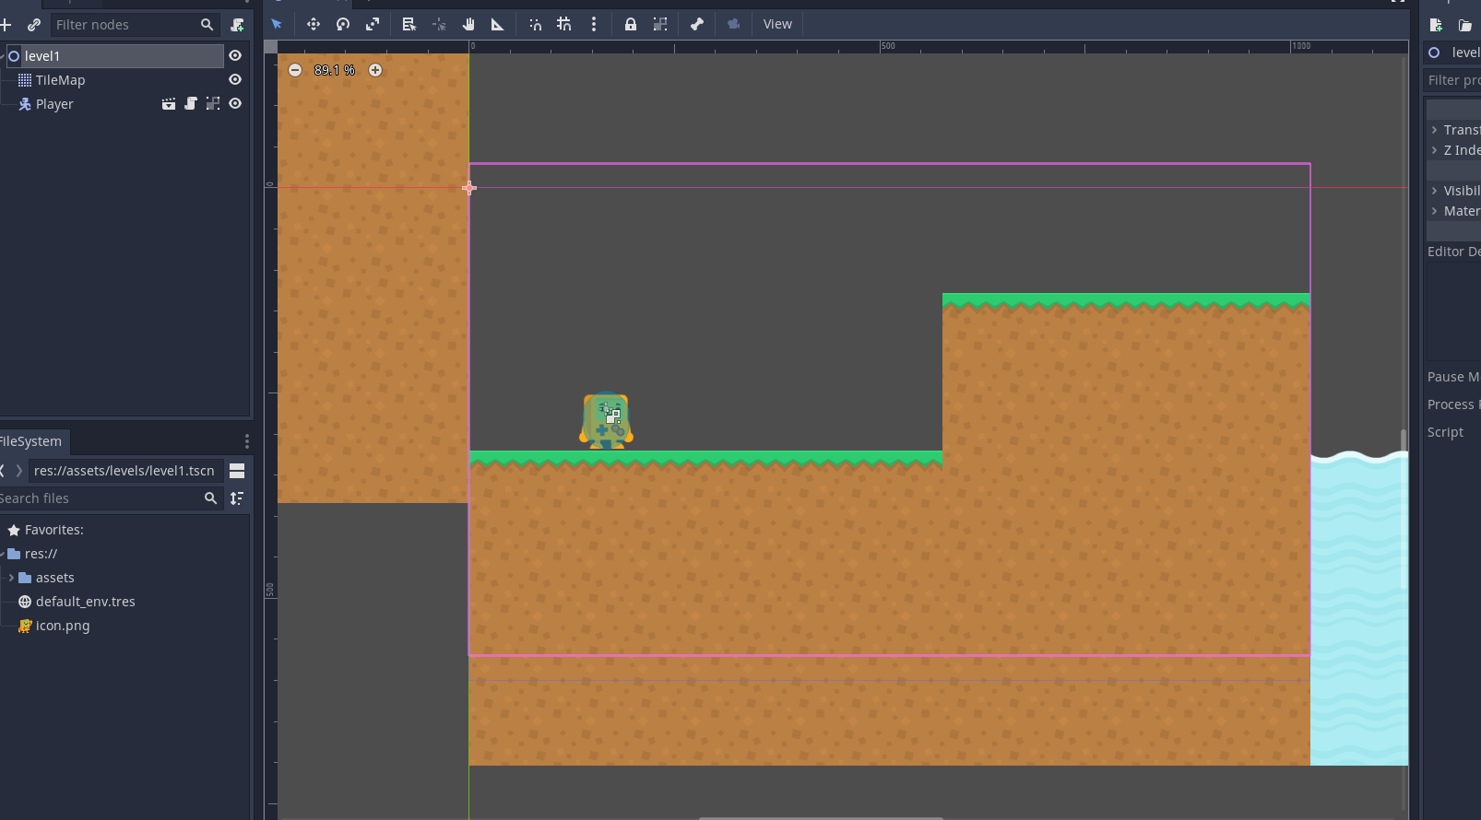
Task: Select the Move mode tool
Action: pos(314,25)
